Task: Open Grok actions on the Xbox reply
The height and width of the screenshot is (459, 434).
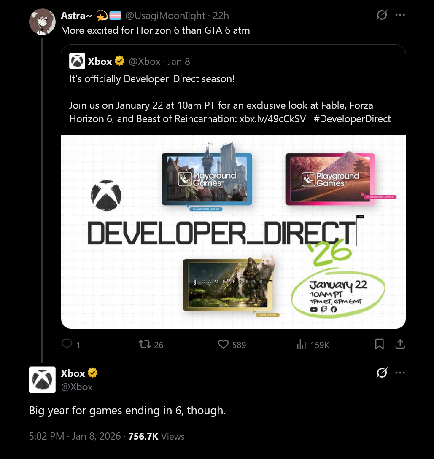Action: click(x=382, y=373)
